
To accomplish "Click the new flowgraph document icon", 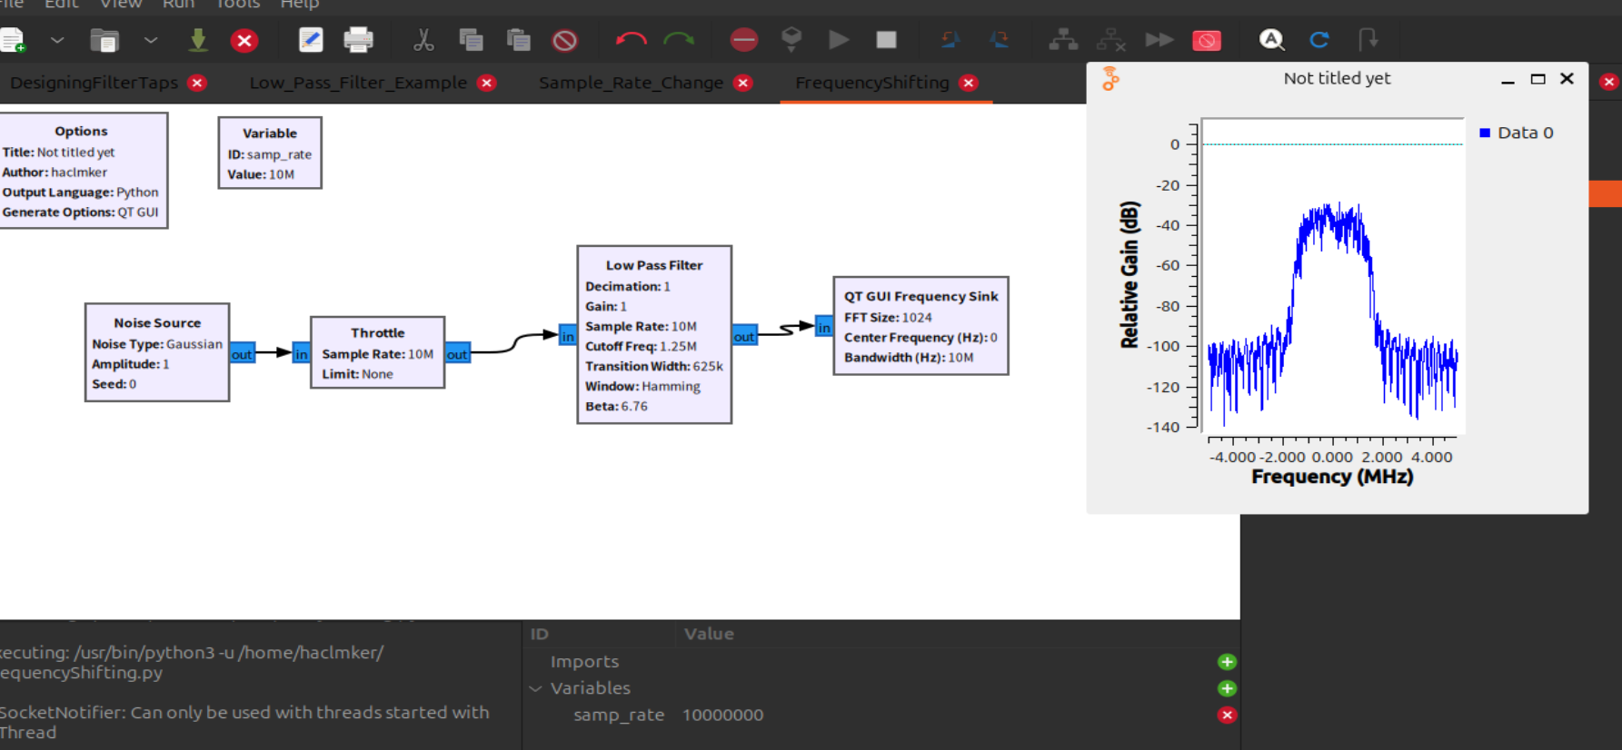I will pyautogui.click(x=14, y=41).
